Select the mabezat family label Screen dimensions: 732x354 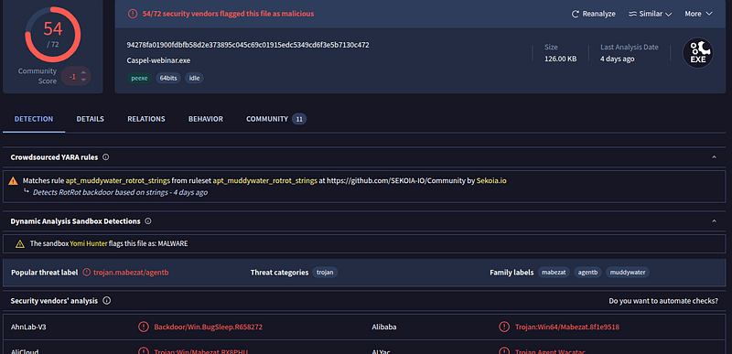tap(554, 273)
